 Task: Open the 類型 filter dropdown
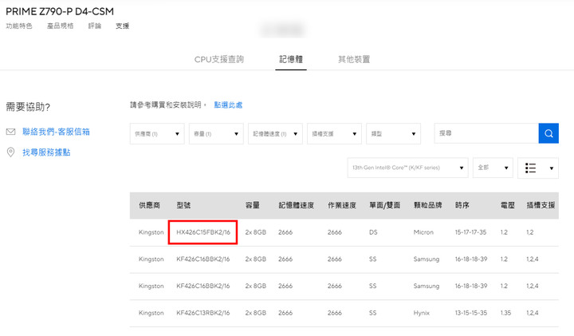point(393,134)
